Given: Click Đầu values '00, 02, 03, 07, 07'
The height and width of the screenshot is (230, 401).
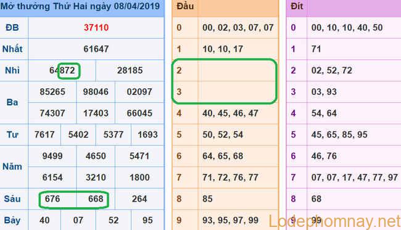Looking at the screenshot, I should click(x=238, y=28).
